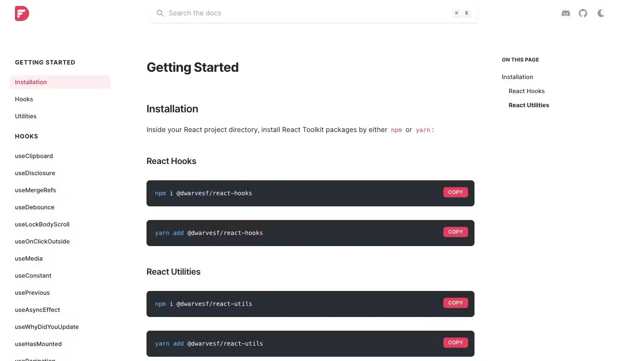Jump to React Hooks in table of contents

tap(527, 91)
